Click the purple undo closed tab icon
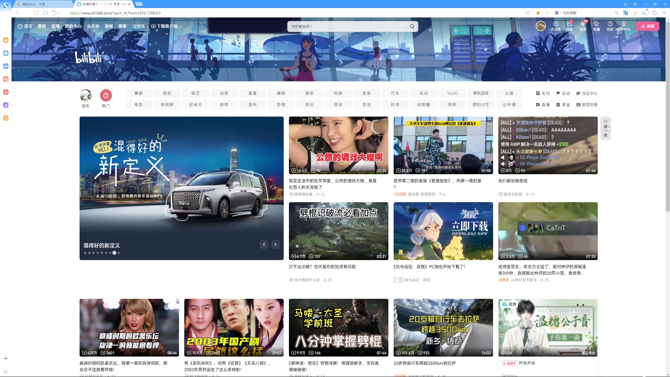The height and width of the screenshot is (377, 670). point(54,13)
